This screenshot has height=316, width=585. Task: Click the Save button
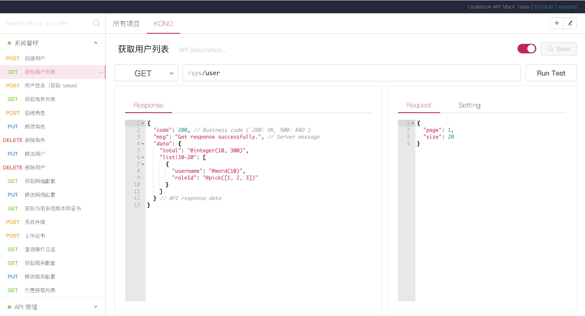pyautogui.click(x=559, y=49)
